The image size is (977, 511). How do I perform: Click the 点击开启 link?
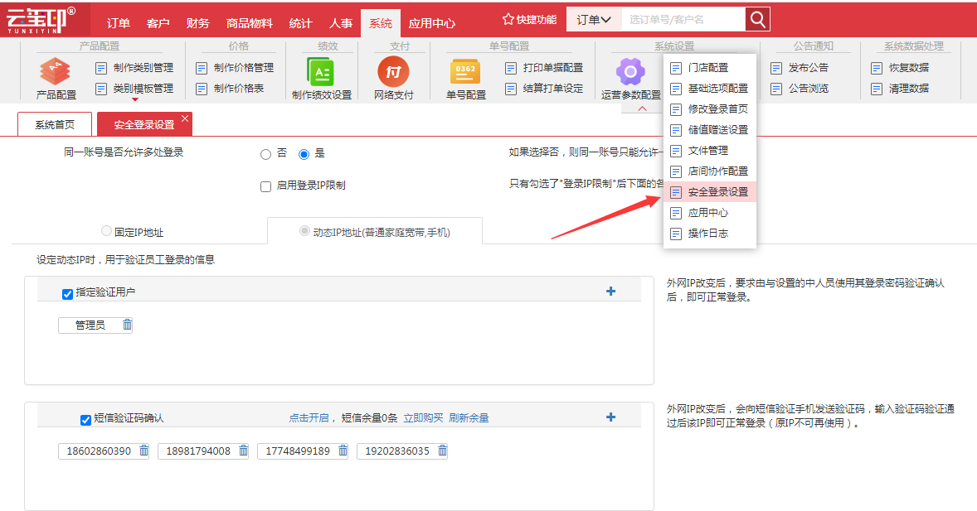(309, 417)
